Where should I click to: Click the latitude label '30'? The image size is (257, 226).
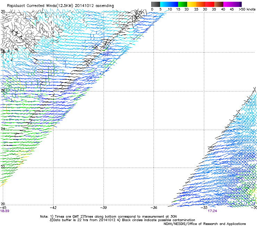coord(3,11)
